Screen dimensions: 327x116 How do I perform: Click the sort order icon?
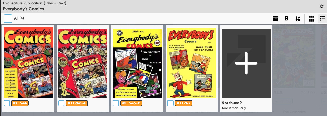(x=298, y=18)
